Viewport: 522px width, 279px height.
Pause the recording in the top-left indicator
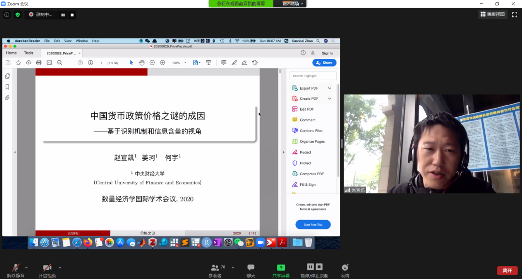[63, 15]
